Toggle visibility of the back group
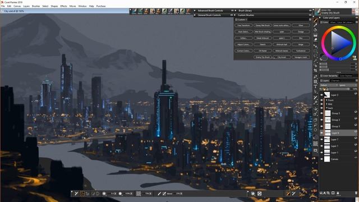The height and width of the screenshot is (202, 359). [321, 108]
